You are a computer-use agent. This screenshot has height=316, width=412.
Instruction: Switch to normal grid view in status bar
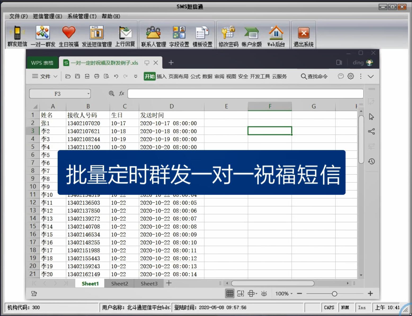tap(230, 293)
